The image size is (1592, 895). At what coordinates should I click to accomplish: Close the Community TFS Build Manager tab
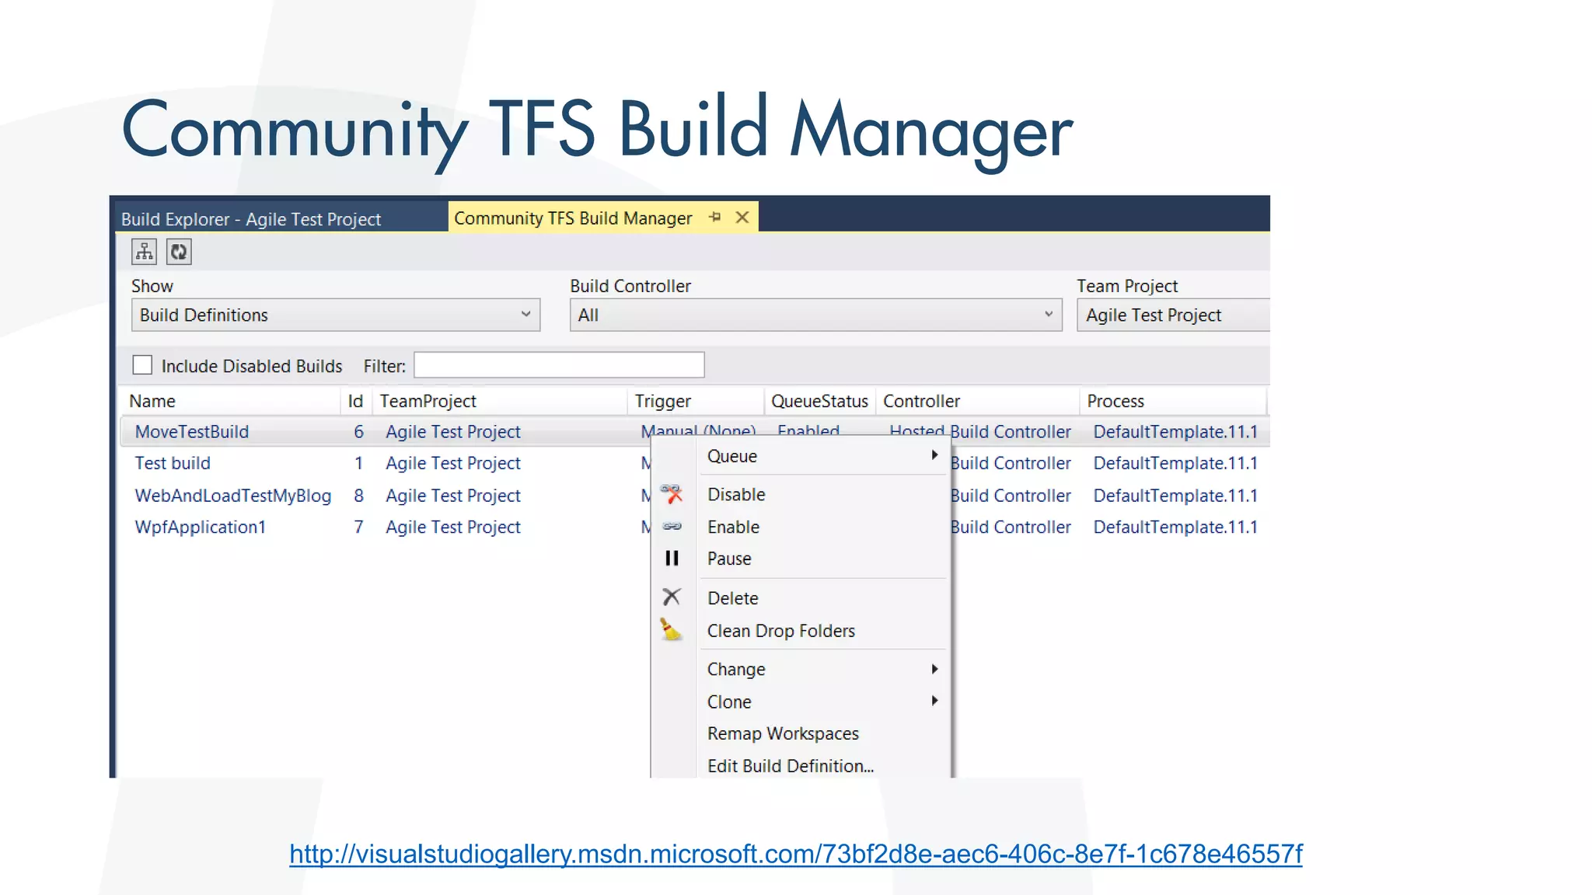tap(742, 218)
